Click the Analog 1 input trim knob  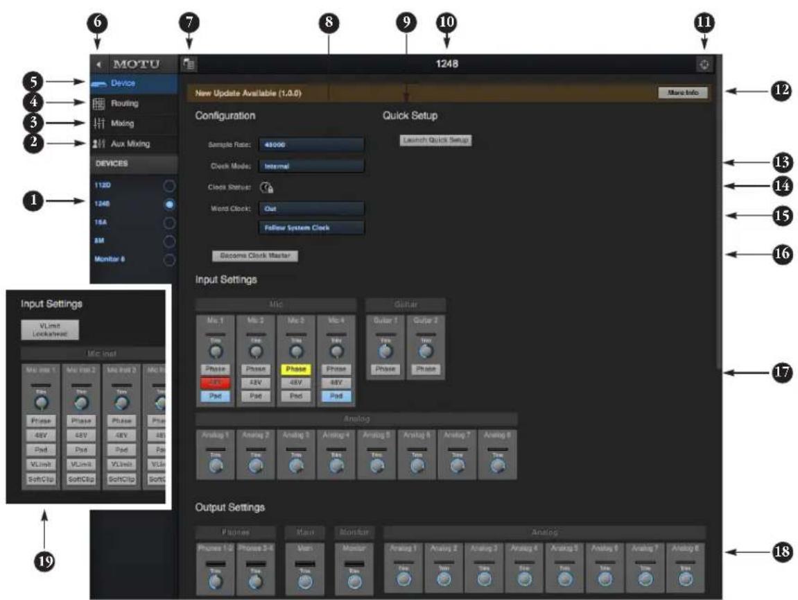click(x=216, y=465)
